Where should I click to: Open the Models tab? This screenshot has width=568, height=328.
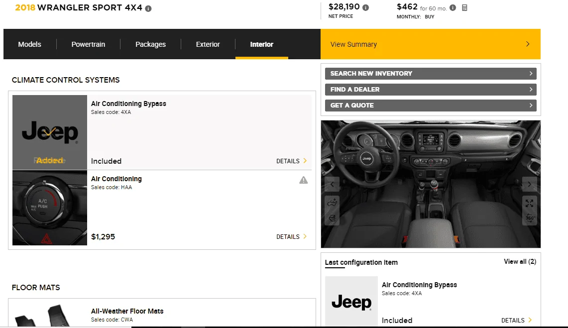(30, 44)
